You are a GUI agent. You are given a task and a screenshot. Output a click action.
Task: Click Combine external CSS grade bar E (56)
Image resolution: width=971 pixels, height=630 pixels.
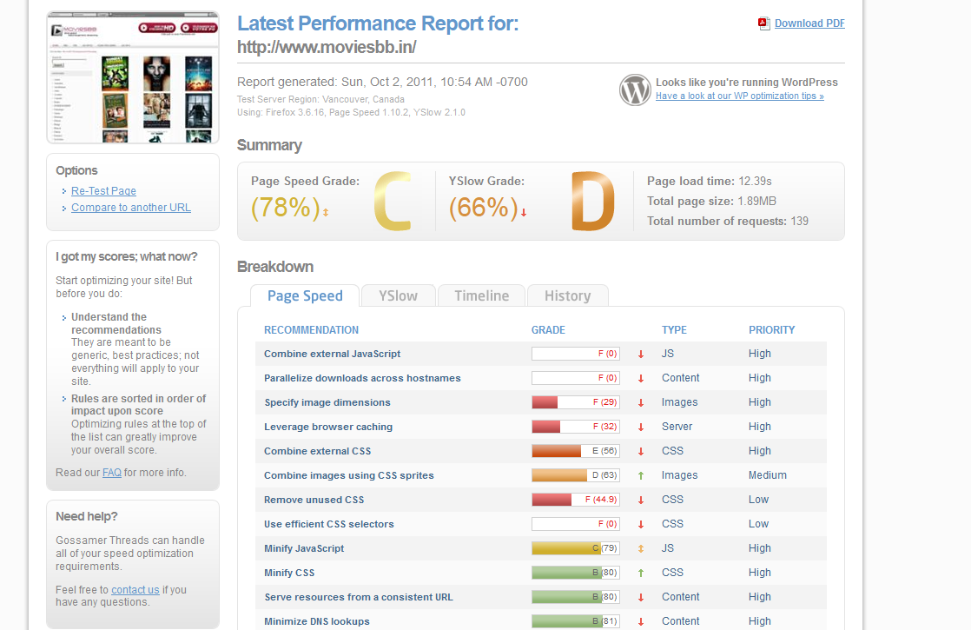coord(575,451)
